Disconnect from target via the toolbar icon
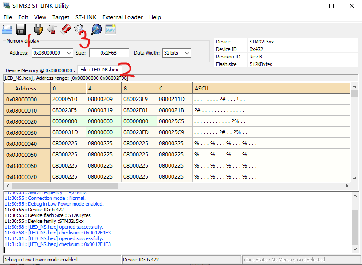Screen dimensions: 362x265 pos(52,29)
